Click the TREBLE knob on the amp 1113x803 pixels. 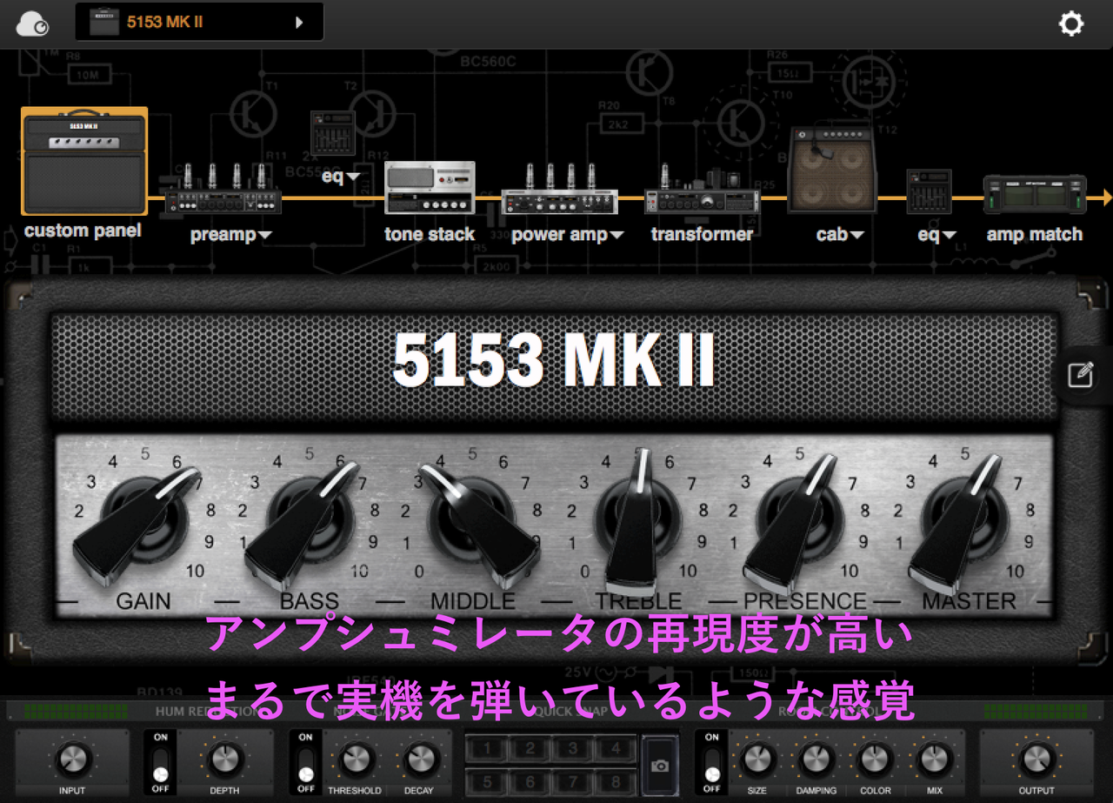click(x=639, y=520)
